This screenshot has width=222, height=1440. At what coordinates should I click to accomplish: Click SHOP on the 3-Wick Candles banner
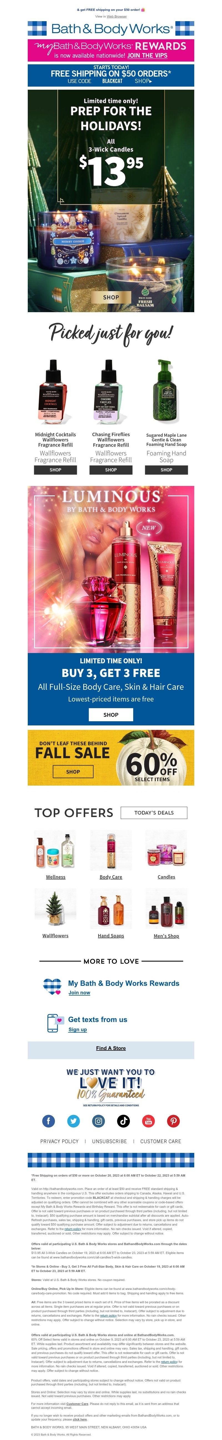tap(111, 297)
